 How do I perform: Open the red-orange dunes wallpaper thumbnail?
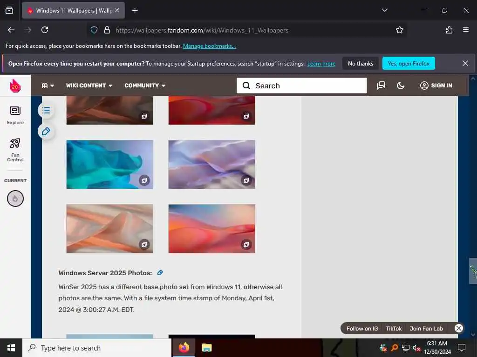(x=212, y=229)
